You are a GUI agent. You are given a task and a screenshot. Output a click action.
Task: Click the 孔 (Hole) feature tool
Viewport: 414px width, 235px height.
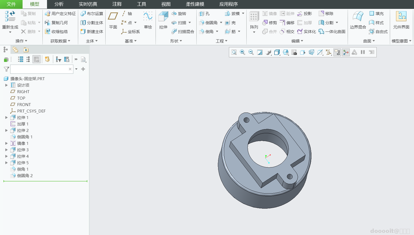pyautogui.click(x=204, y=14)
